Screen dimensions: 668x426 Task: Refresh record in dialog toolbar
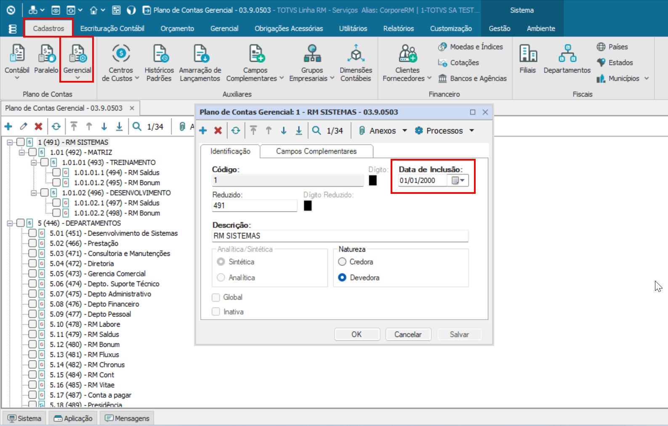(x=236, y=131)
